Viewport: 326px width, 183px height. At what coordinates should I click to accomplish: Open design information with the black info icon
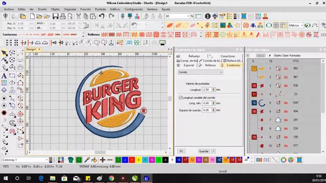click(x=207, y=16)
